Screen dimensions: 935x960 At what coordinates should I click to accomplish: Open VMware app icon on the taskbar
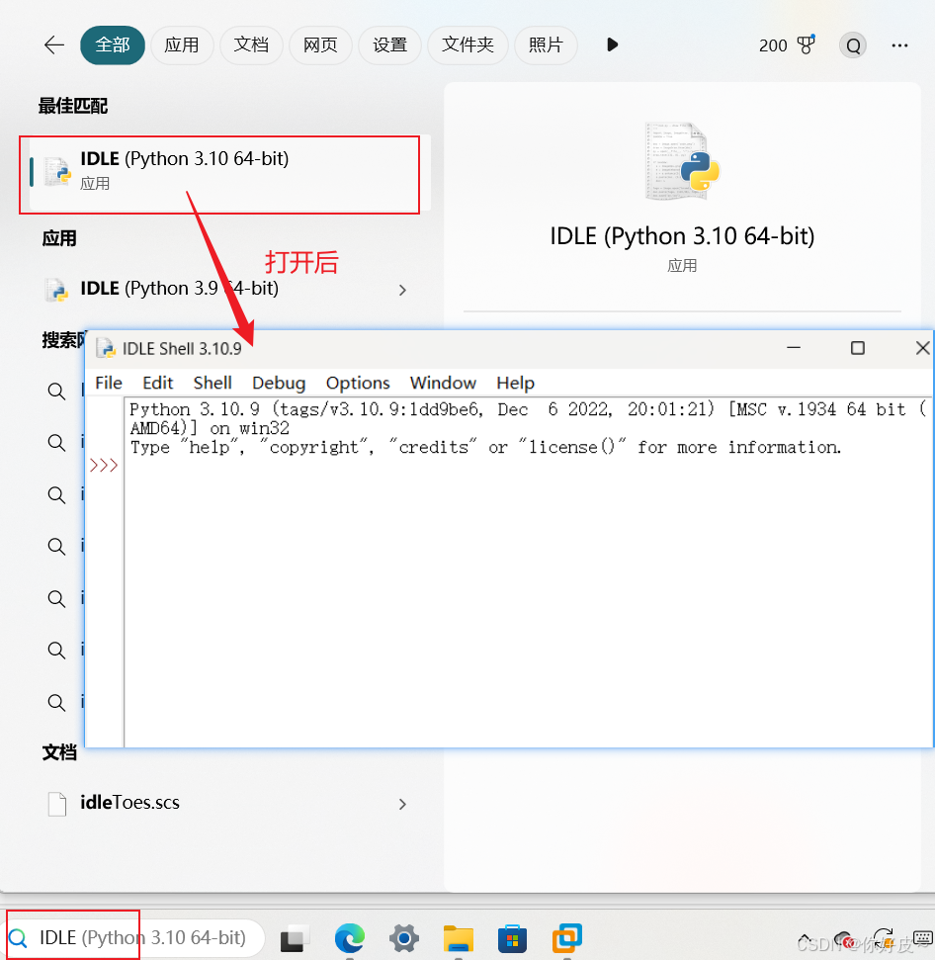(567, 938)
